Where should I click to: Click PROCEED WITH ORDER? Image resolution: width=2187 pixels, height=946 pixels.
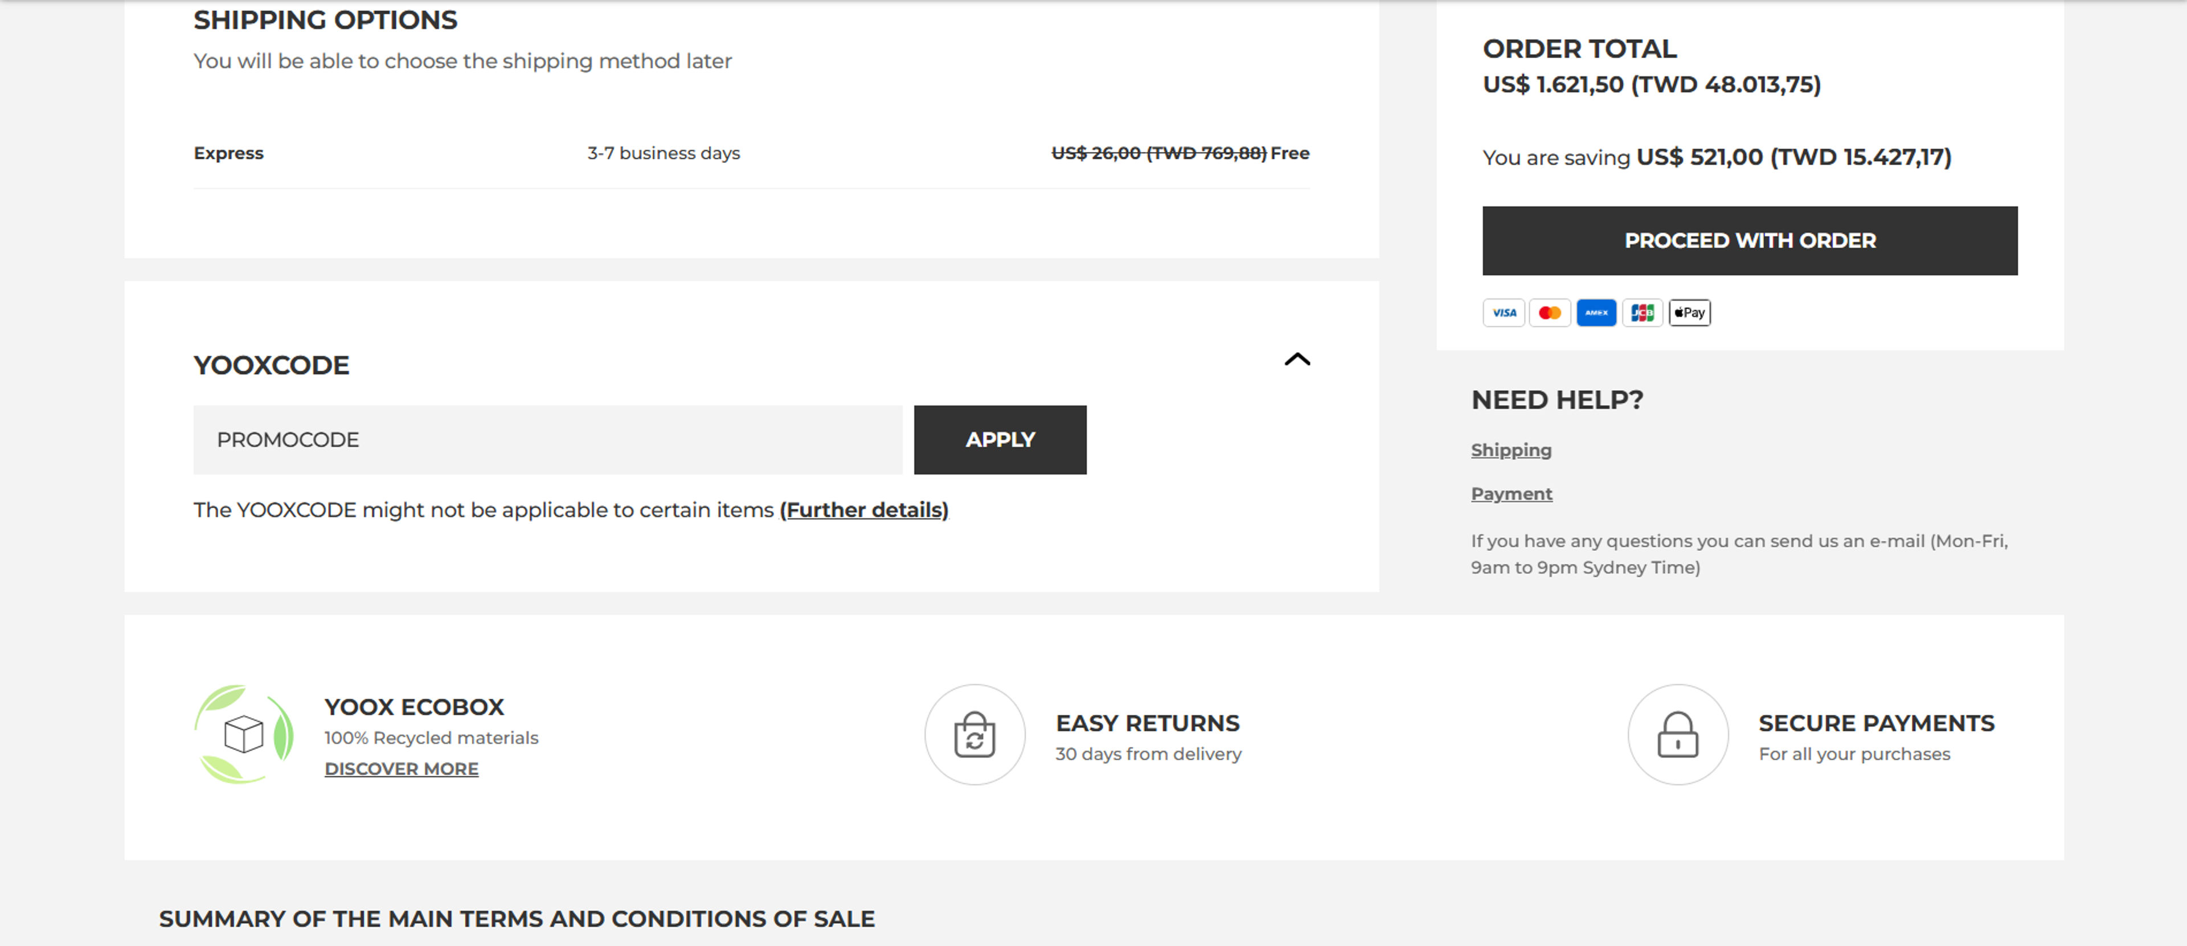[1750, 240]
